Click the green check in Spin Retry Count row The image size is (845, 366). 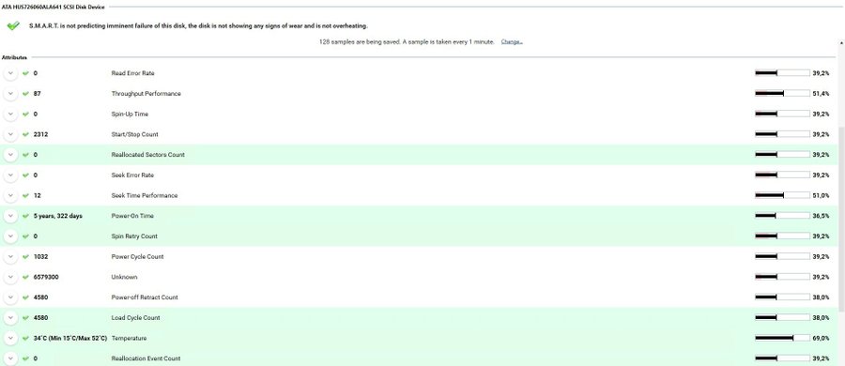[25, 236]
